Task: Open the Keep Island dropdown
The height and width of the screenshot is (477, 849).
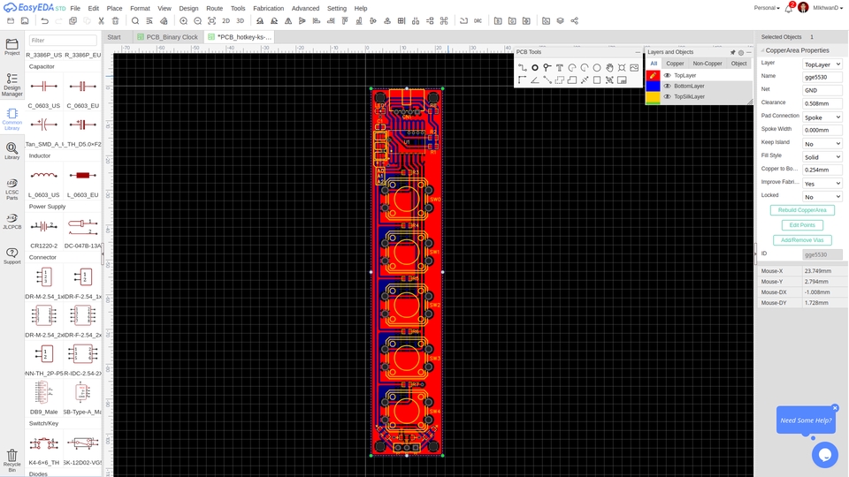Action: coord(822,143)
